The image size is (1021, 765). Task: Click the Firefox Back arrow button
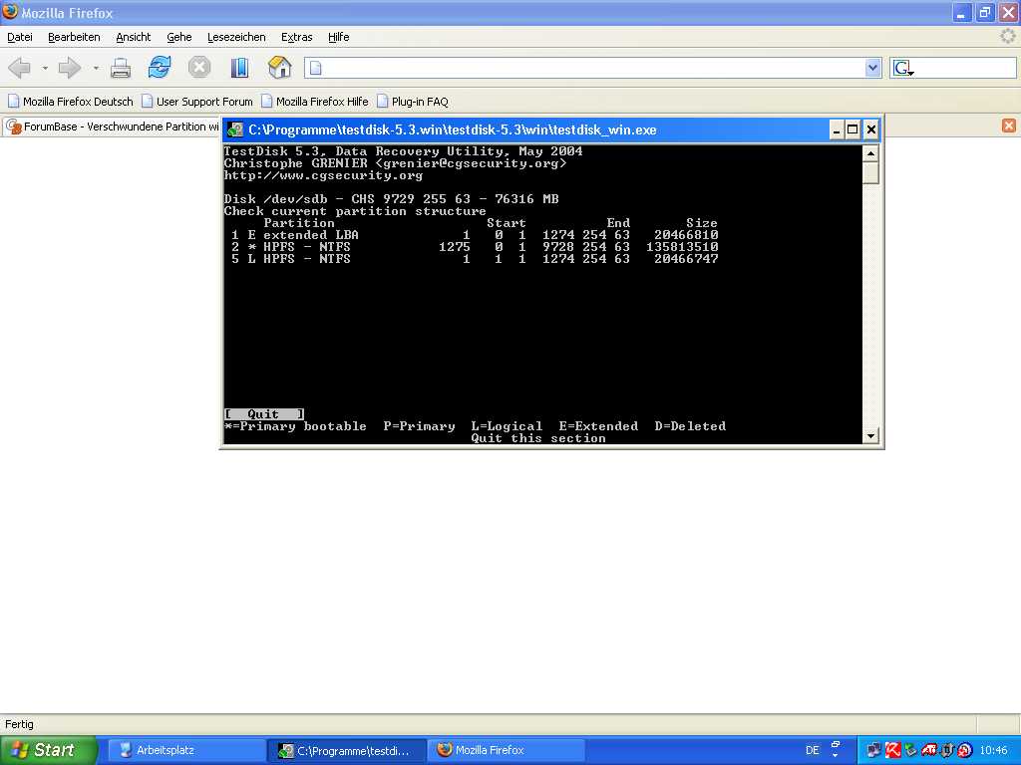pos(20,68)
